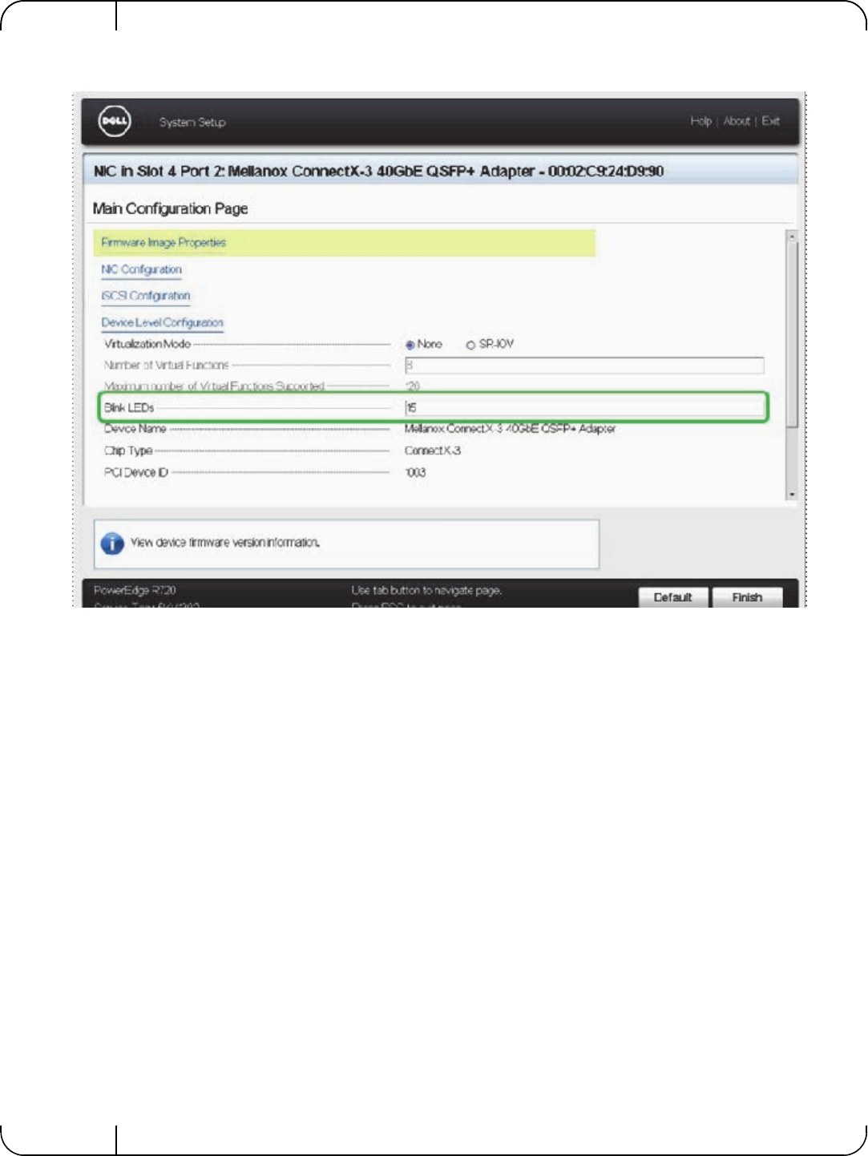Open the About link in header
This screenshot has height=1156, width=868.
(x=737, y=121)
